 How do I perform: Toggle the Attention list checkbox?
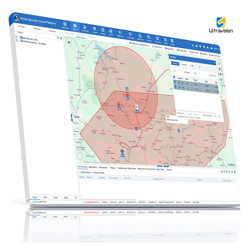click(x=19, y=37)
